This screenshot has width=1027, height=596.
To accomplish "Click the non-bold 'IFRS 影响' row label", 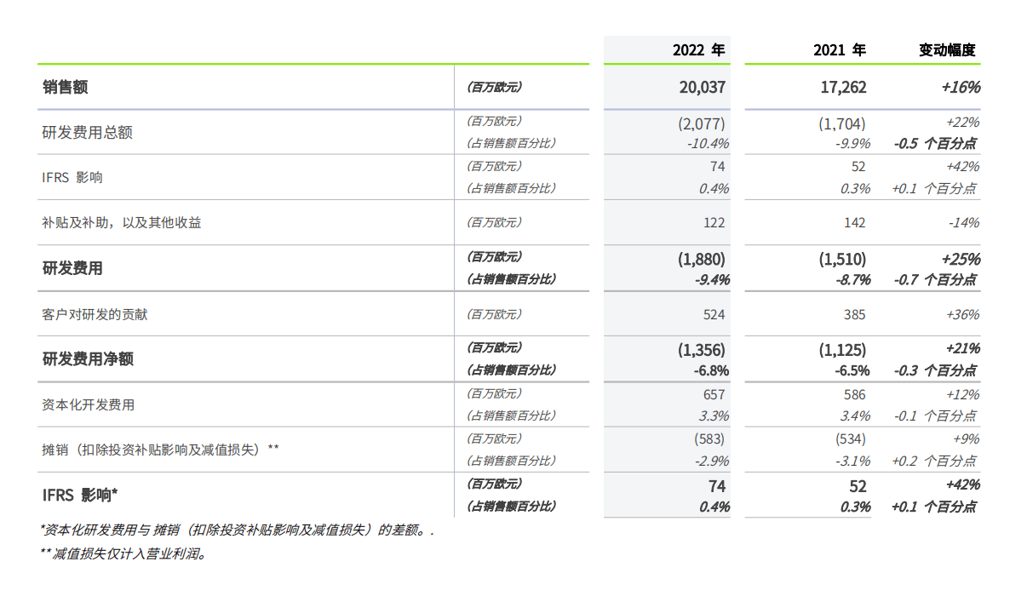I will pos(72,178).
